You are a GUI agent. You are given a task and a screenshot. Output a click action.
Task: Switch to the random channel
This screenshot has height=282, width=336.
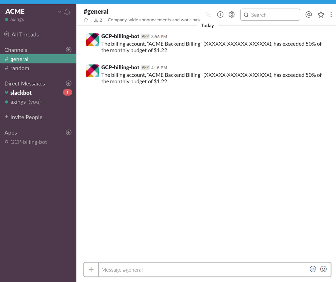pyautogui.click(x=38, y=68)
